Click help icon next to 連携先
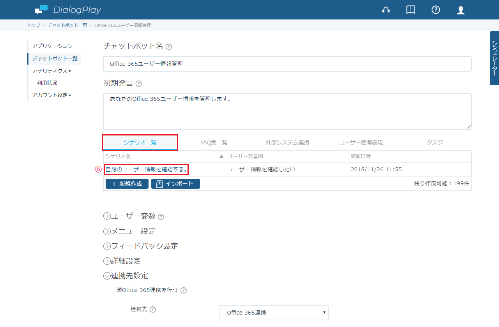The width and height of the screenshot is (499, 327). pos(153,309)
